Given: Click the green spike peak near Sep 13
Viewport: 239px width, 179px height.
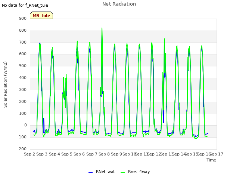Looking at the screenshot, I should 164,39.
